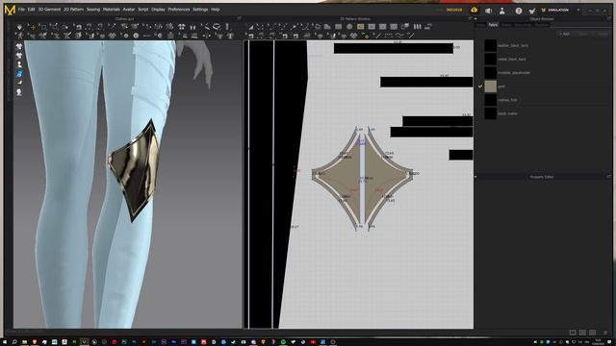
Task: Click the Simulate arrow icon in 3D toolbar
Action: [x=19, y=27]
